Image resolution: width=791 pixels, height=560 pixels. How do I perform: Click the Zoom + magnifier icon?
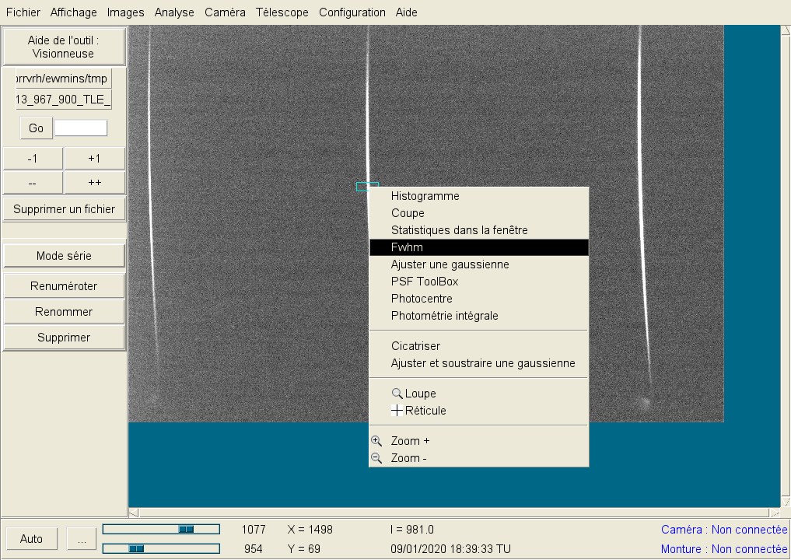click(377, 441)
